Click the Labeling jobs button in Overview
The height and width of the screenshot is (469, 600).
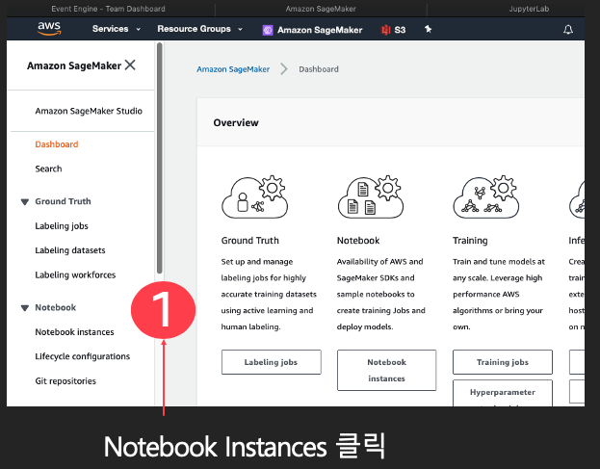[x=271, y=362]
